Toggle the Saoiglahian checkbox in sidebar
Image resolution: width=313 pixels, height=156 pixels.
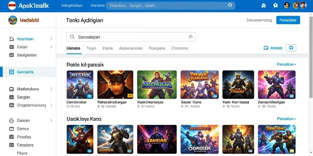[x=12, y=55]
